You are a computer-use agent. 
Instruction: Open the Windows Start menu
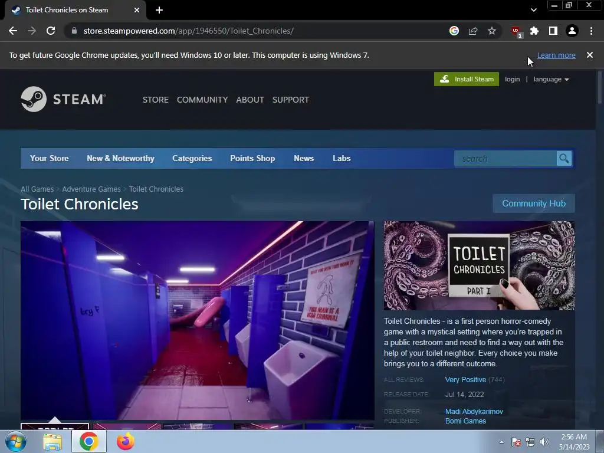click(x=16, y=441)
